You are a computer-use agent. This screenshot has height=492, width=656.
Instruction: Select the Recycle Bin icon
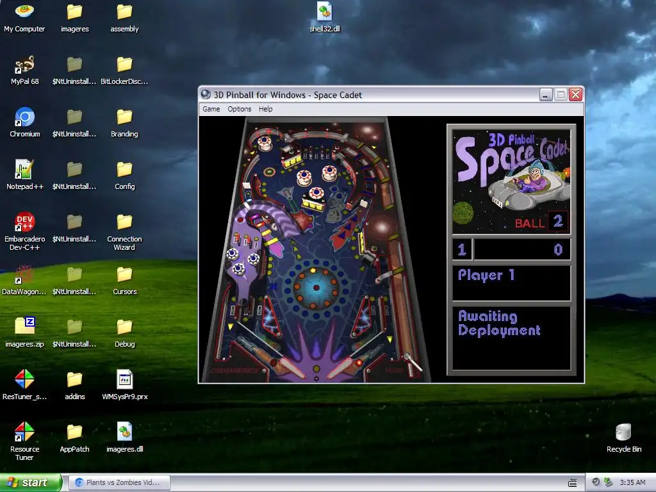click(624, 438)
